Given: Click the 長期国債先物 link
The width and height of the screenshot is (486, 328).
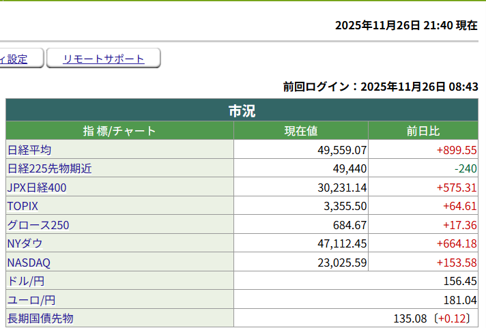Looking at the screenshot, I should point(40,318).
